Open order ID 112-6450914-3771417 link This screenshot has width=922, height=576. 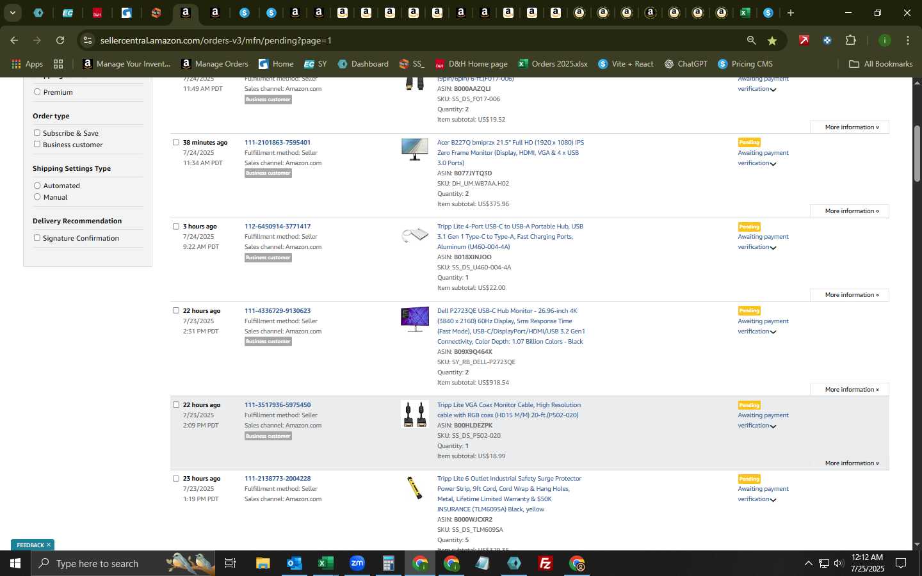tap(277, 226)
